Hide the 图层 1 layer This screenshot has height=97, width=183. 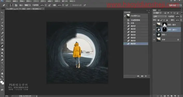click(x=154, y=35)
